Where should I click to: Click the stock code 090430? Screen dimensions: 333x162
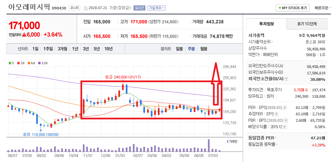(59, 8)
